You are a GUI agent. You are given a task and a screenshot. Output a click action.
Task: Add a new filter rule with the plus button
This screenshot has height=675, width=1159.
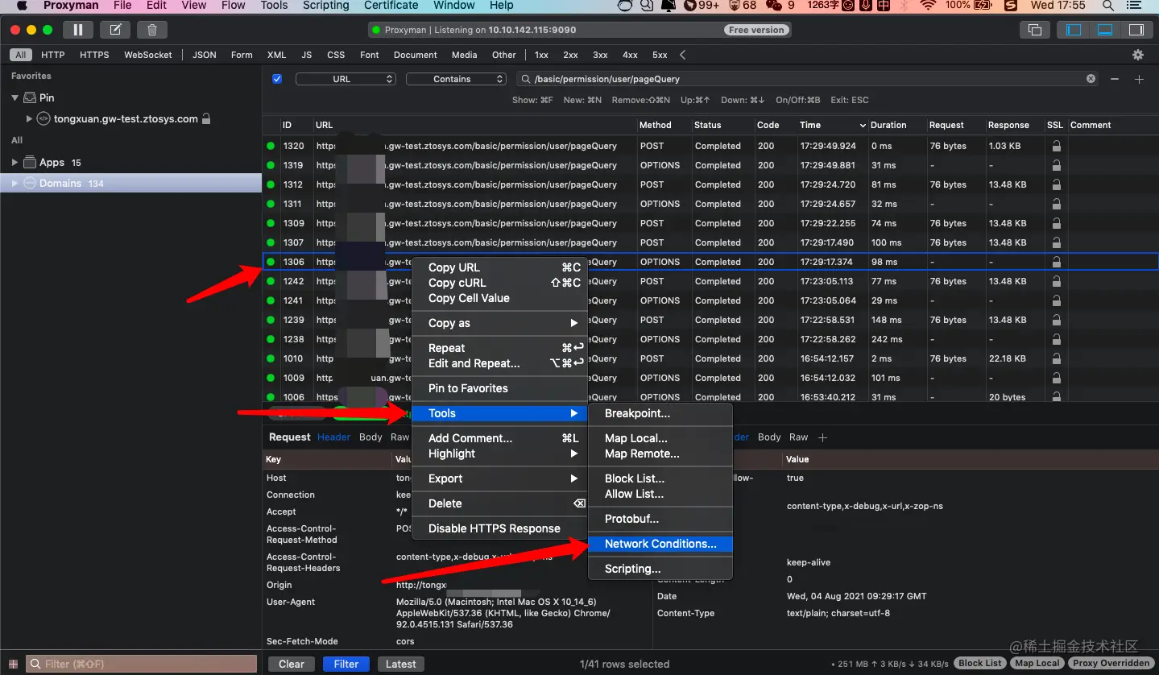1139,79
